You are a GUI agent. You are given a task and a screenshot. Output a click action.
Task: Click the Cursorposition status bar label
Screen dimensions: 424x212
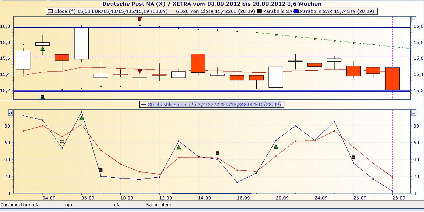[x=15, y=205]
